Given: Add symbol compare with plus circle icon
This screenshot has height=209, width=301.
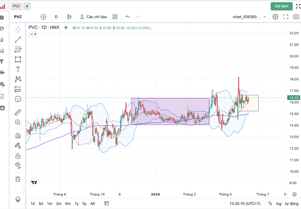Looking at the screenshot, I should pos(43,17).
